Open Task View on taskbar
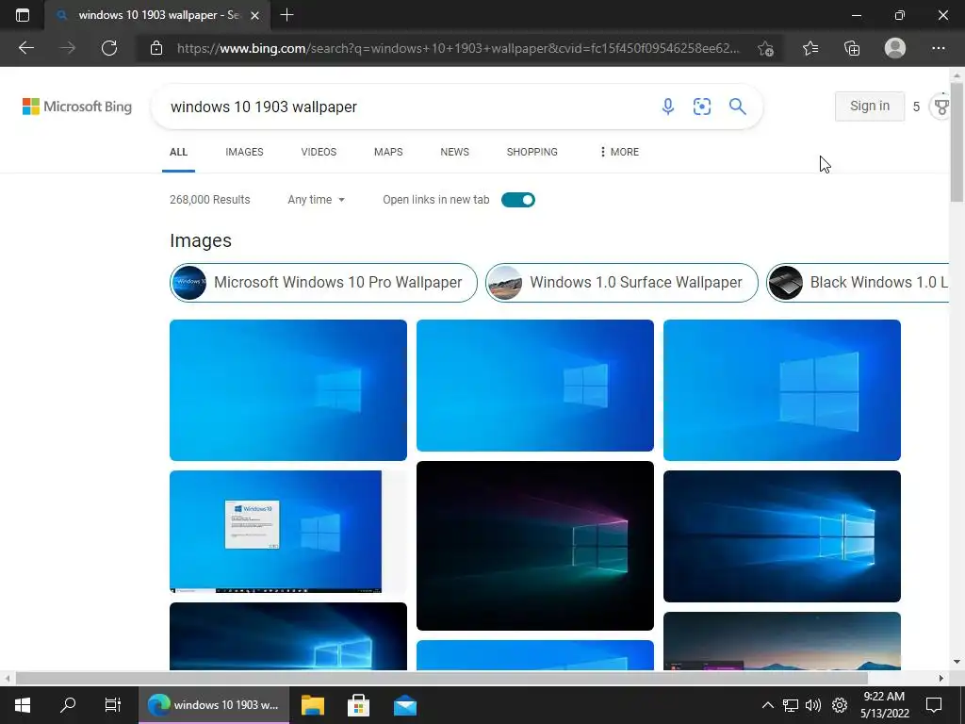 point(113,705)
